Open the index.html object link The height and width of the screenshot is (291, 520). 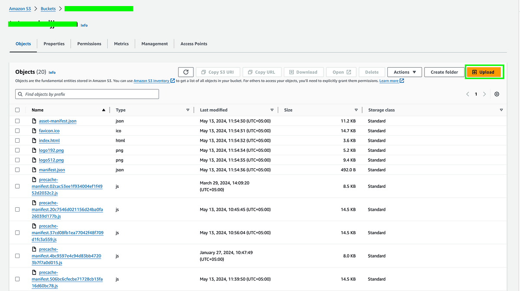49,140
